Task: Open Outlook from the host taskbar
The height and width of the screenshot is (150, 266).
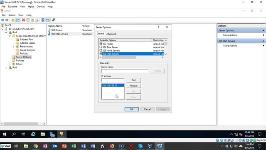Action: click(x=54, y=146)
